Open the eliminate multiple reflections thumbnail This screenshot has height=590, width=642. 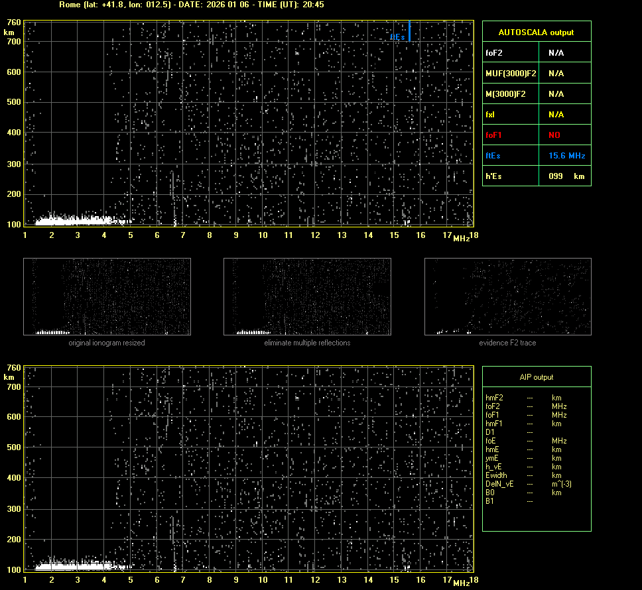click(x=307, y=296)
